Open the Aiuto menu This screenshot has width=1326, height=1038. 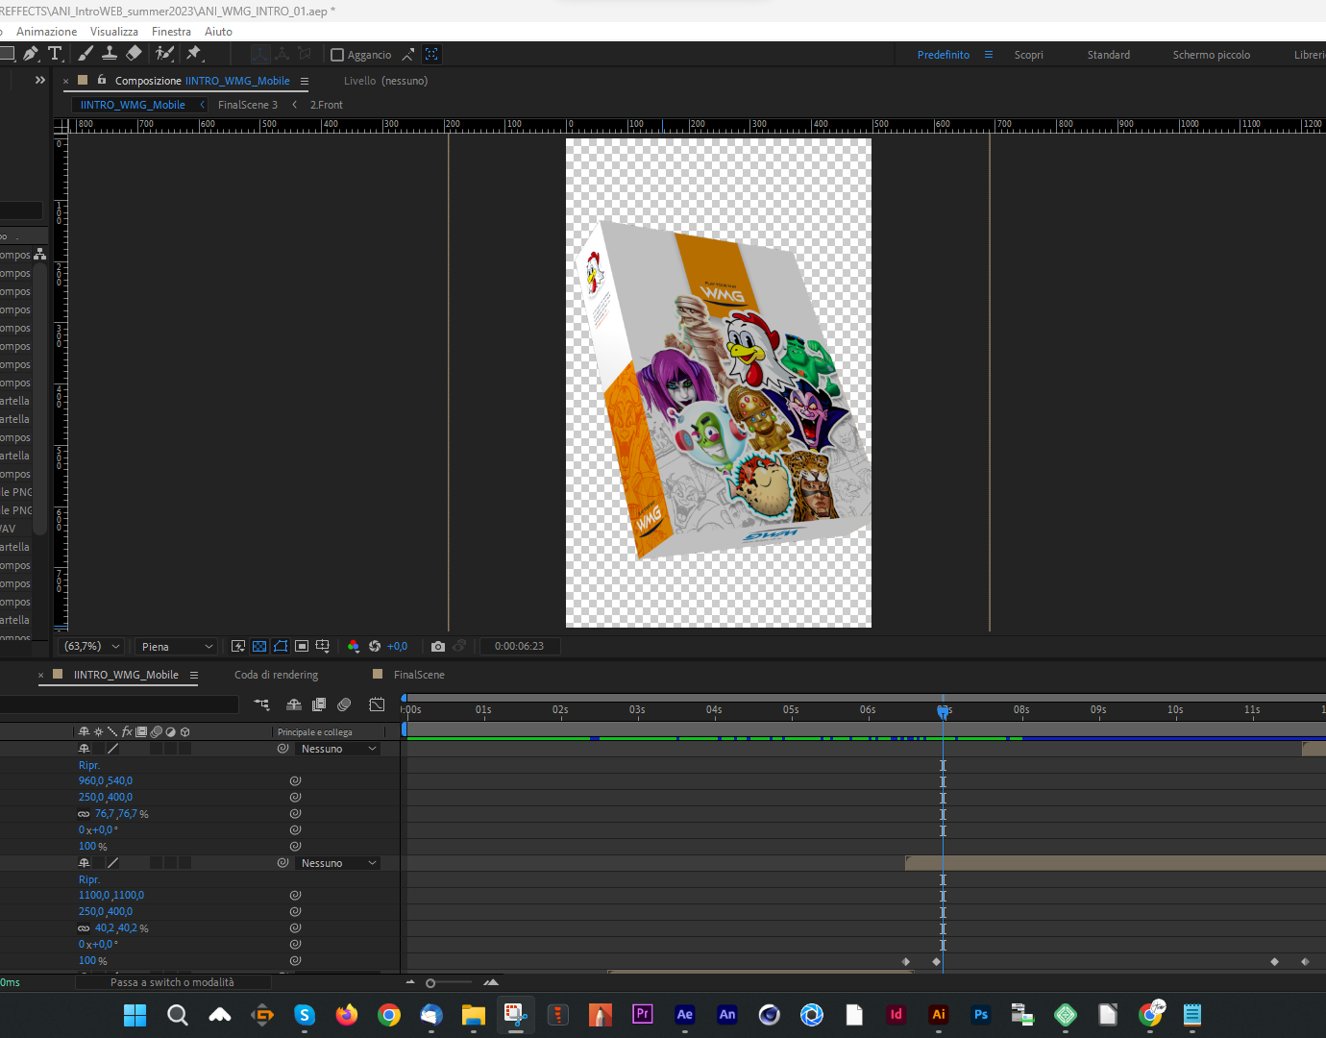[218, 32]
